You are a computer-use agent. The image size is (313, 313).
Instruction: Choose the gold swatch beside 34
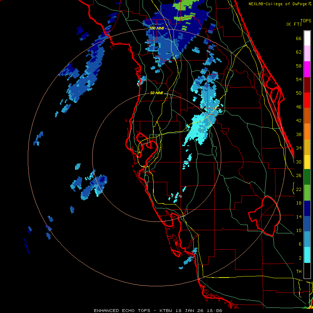tap(307, 147)
